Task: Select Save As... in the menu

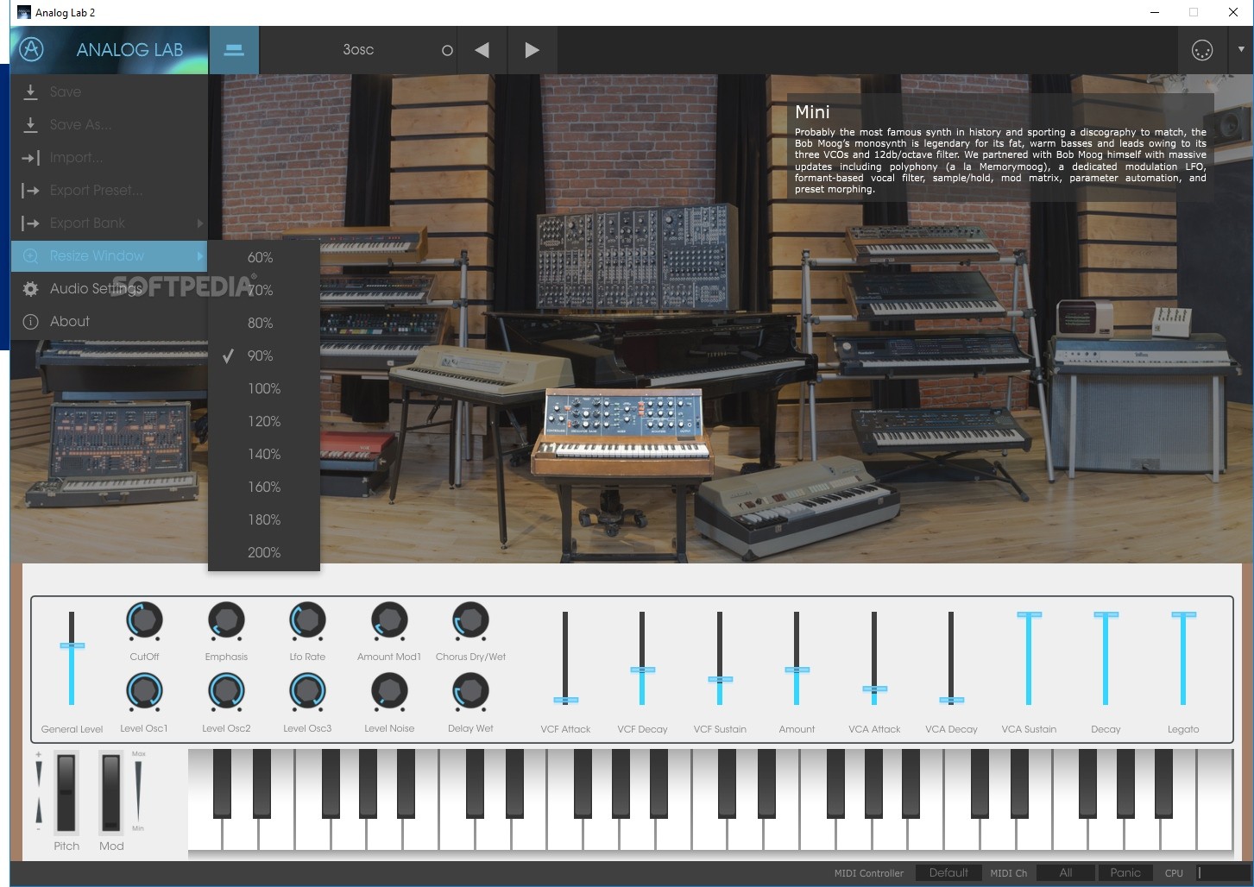Action: pos(109,124)
